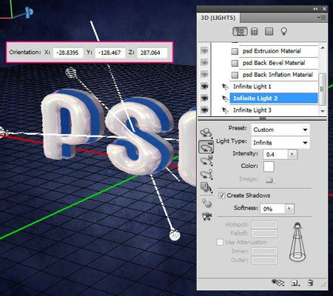Select psd Extrusion Material row
The width and height of the screenshot is (333, 296).
[278, 51]
